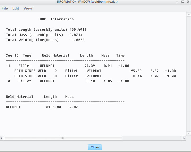Select total welding time value -1.0000
The image size is (191, 152).
point(77,40)
